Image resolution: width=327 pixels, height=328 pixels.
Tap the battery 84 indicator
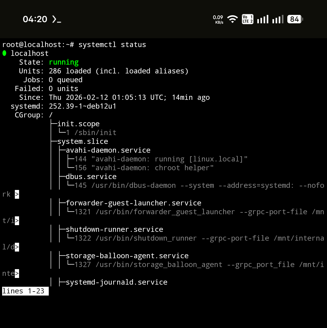295,19
